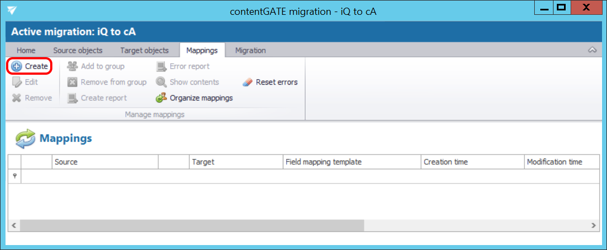Click the Error report icon
Viewport: 607px width, 250px height.
pyautogui.click(x=161, y=66)
